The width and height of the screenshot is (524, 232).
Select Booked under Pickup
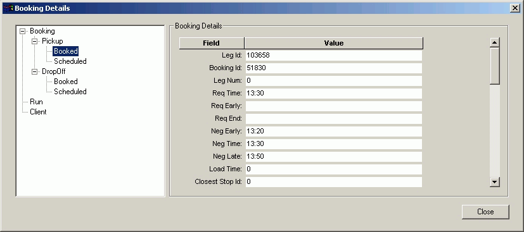pyautogui.click(x=66, y=51)
